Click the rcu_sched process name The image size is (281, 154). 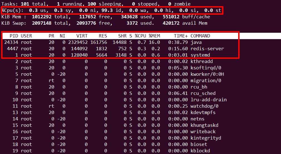pyautogui.click(x=203, y=93)
